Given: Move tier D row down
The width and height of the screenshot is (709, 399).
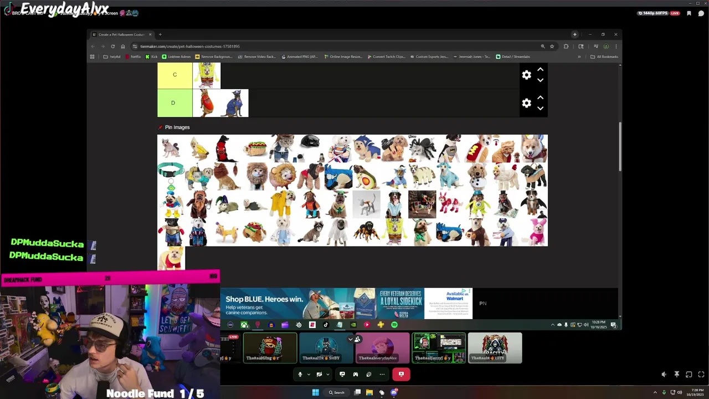Looking at the screenshot, I should point(540,109).
